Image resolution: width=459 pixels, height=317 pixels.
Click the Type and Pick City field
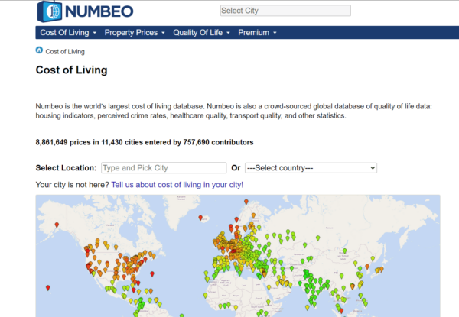pos(164,167)
